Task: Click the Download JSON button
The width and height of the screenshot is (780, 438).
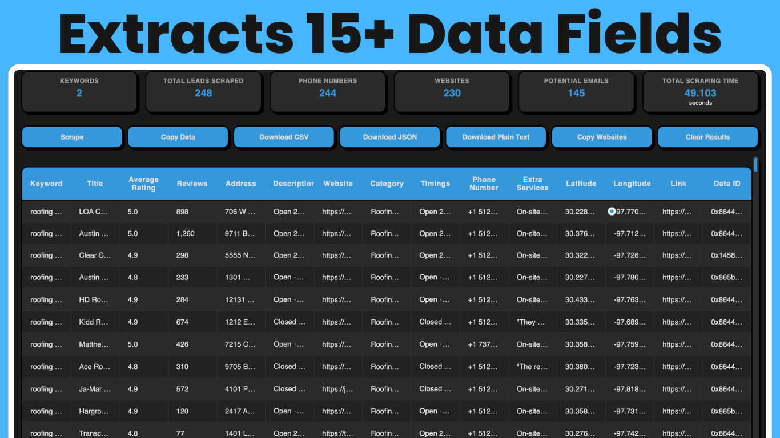Action: [390, 137]
